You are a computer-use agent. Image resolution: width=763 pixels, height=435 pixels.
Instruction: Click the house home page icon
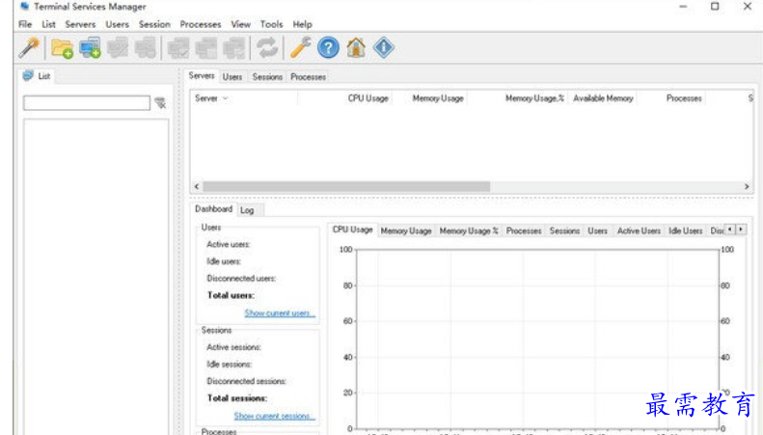356,47
